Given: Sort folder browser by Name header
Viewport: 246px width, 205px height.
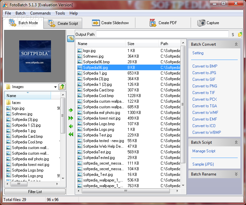Looking at the screenshot, I should [x=28, y=96].
